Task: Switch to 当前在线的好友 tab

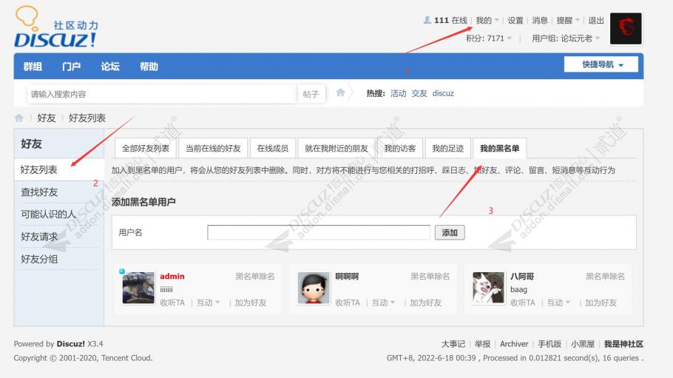Action: click(213, 148)
